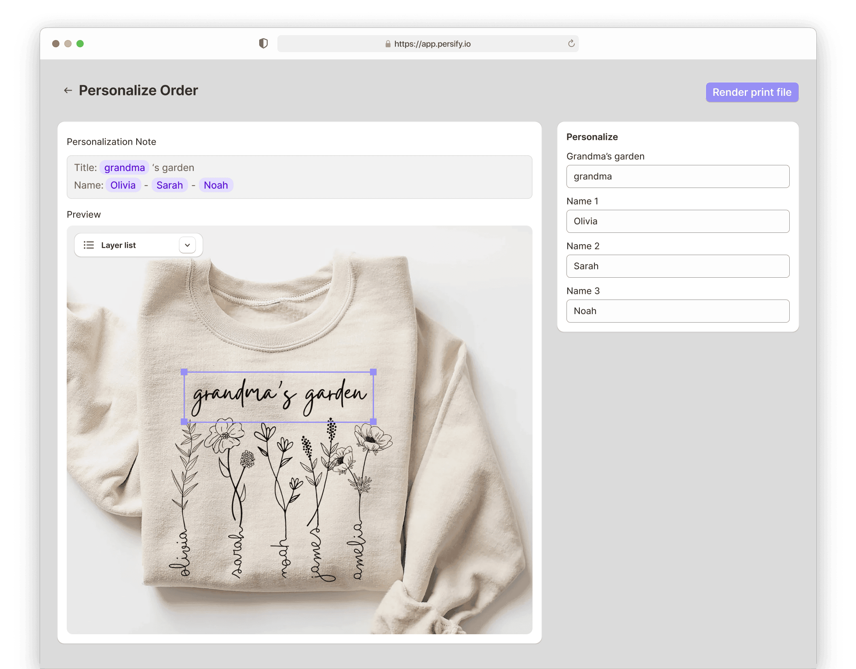Click the Noah tag in personalization note
The height and width of the screenshot is (669, 856).
[x=216, y=185]
